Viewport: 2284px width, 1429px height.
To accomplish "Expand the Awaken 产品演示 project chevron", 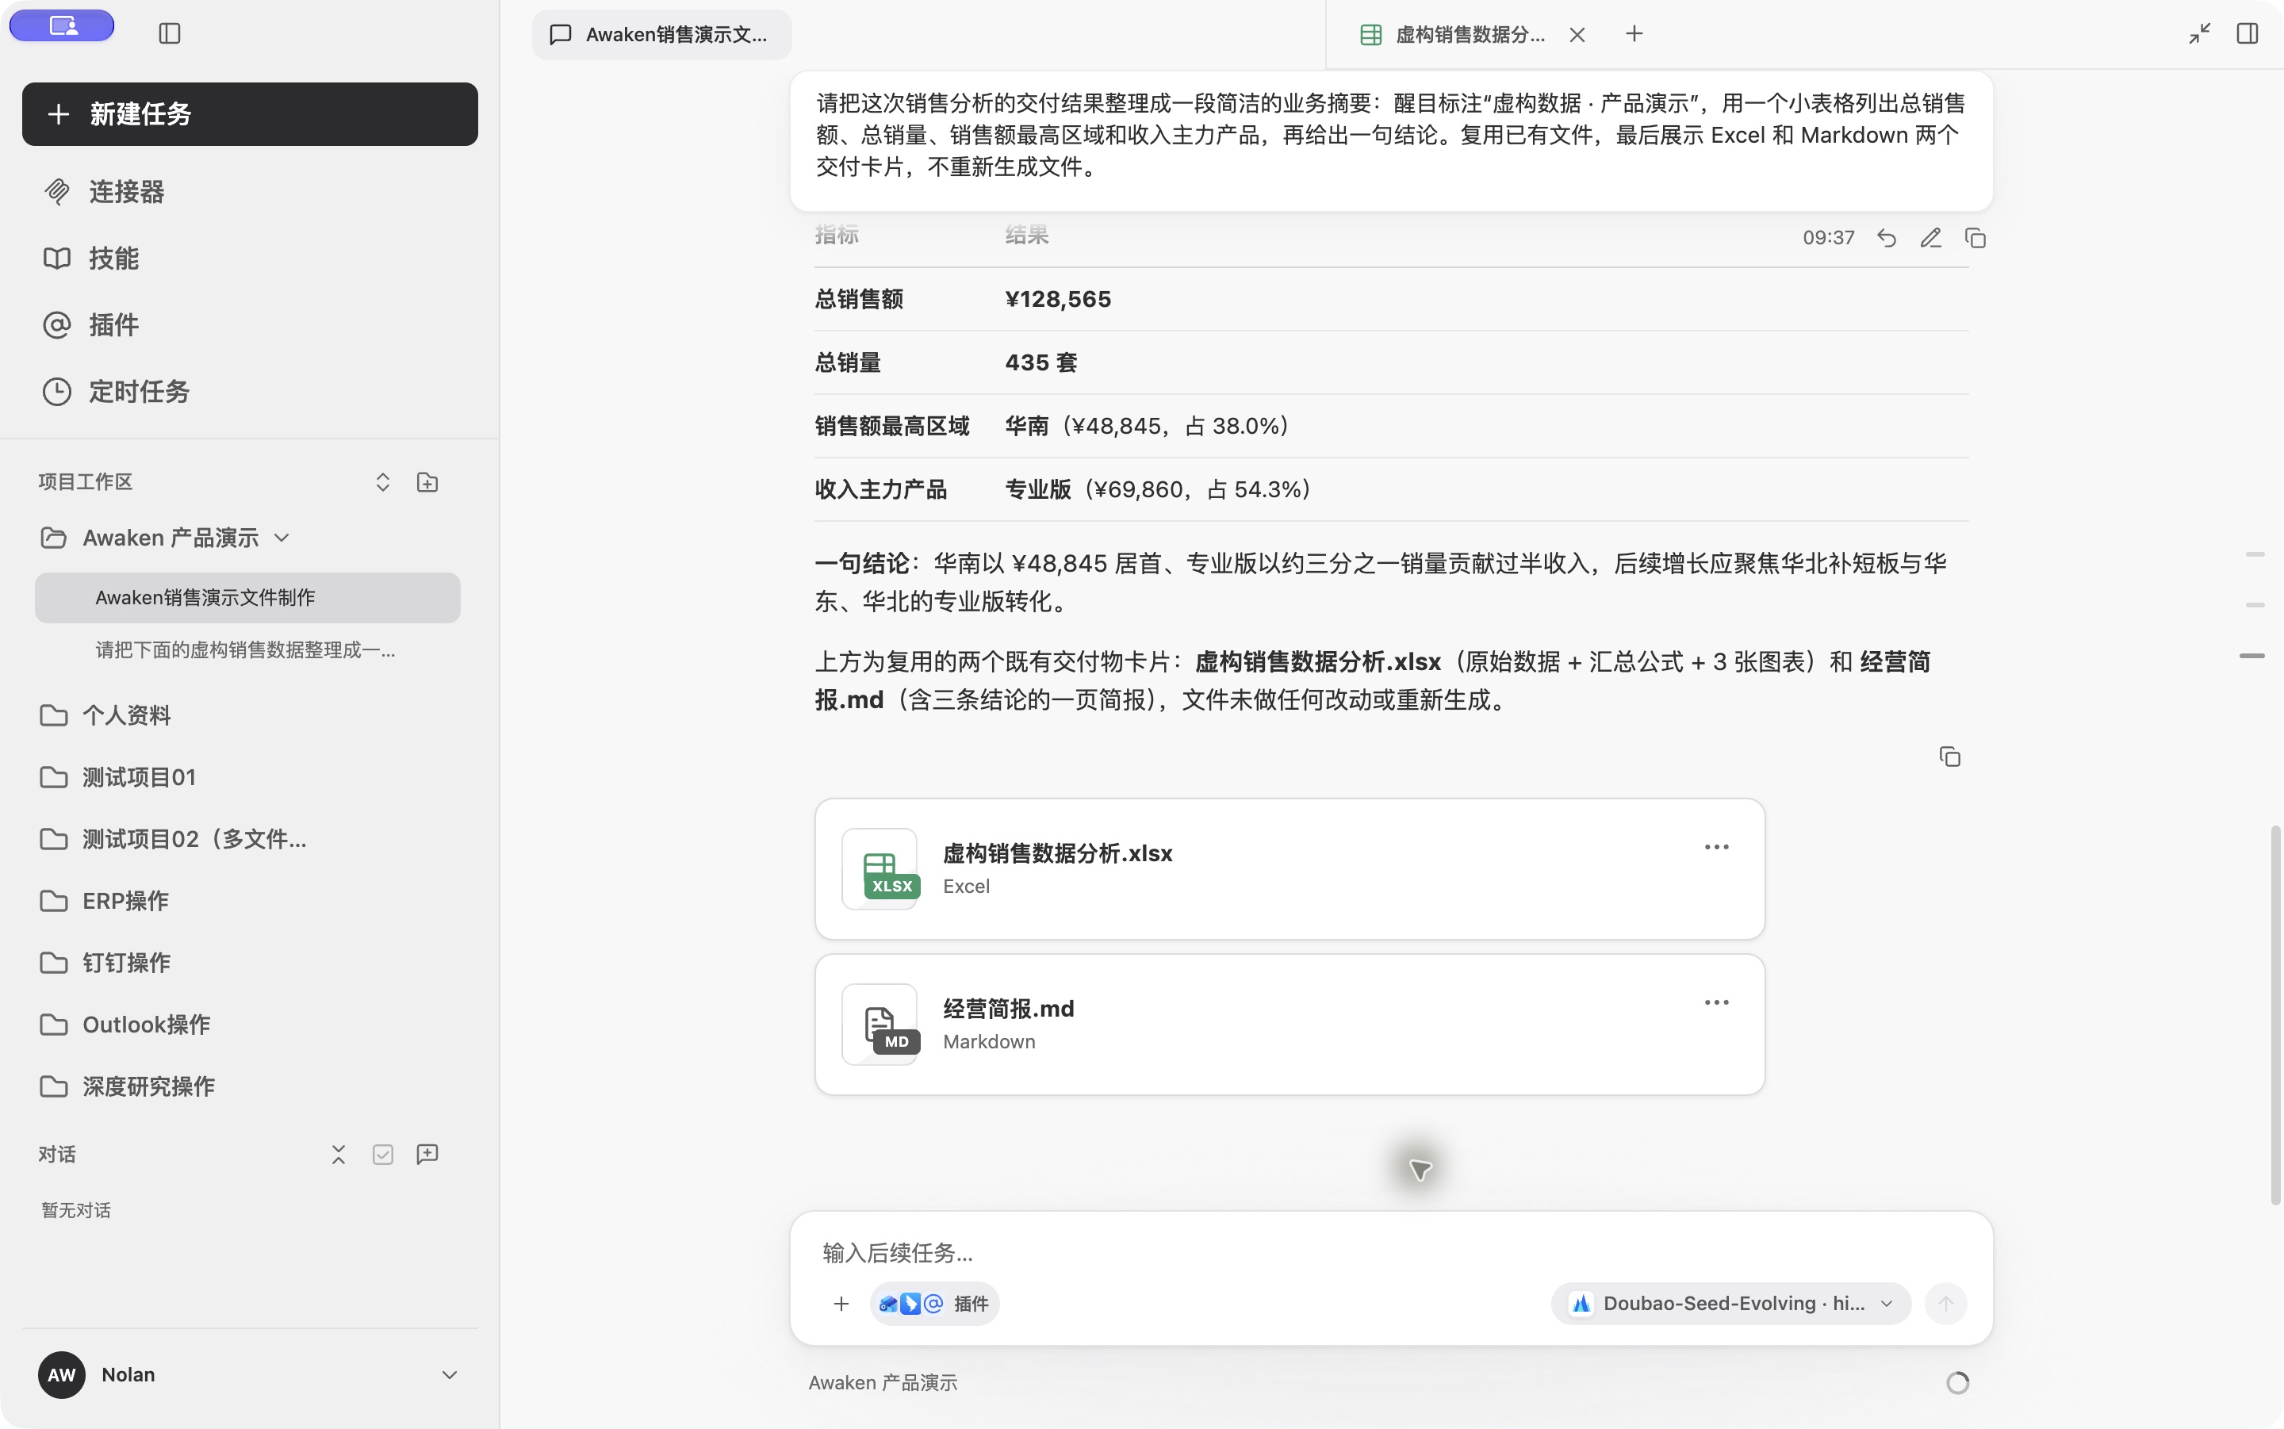I will pos(282,538).
